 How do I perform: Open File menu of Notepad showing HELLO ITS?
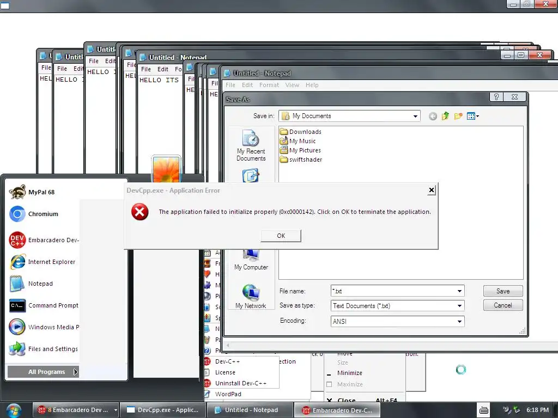(x=146, y=69)
